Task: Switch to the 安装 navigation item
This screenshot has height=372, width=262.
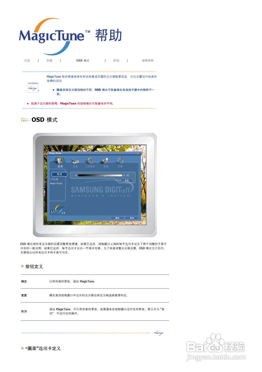Action: point(50,60)
